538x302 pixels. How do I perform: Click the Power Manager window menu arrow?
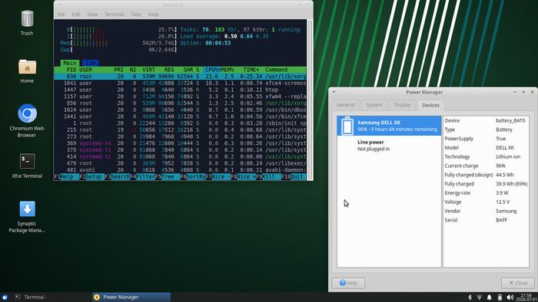pyautogui.click(x=334, y=92)
